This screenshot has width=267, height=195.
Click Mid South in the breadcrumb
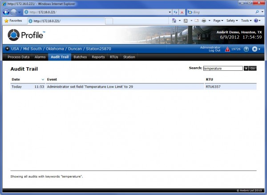(32, 49)
